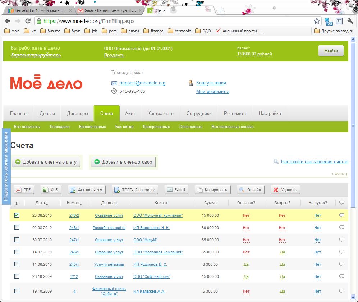Image resolution: width=358 pixels, height=302 pixels.
Task: Open the select-all dropdown in table header
Action: coord(17,203)
